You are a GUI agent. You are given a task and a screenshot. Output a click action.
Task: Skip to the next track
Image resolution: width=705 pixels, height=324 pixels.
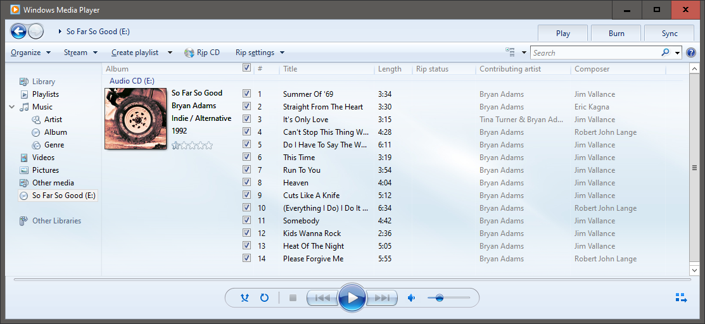[x=383, y=297]
